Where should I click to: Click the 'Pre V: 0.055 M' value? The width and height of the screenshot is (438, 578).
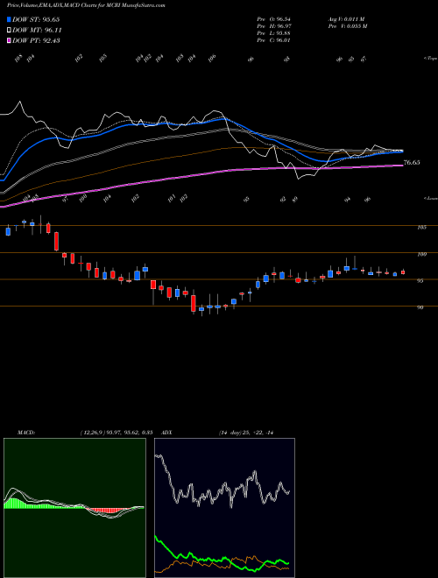tap(349, 26)
